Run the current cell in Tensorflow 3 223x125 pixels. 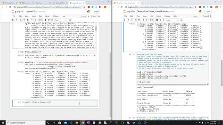click(x=152, y=20)
